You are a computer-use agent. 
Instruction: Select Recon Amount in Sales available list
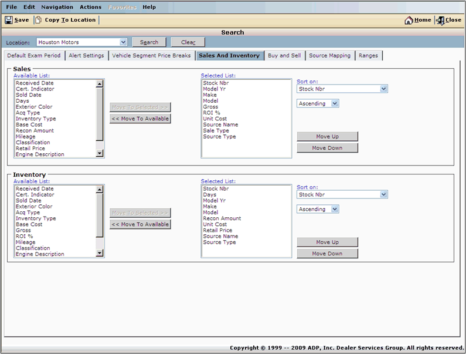(x=35, y=130)
